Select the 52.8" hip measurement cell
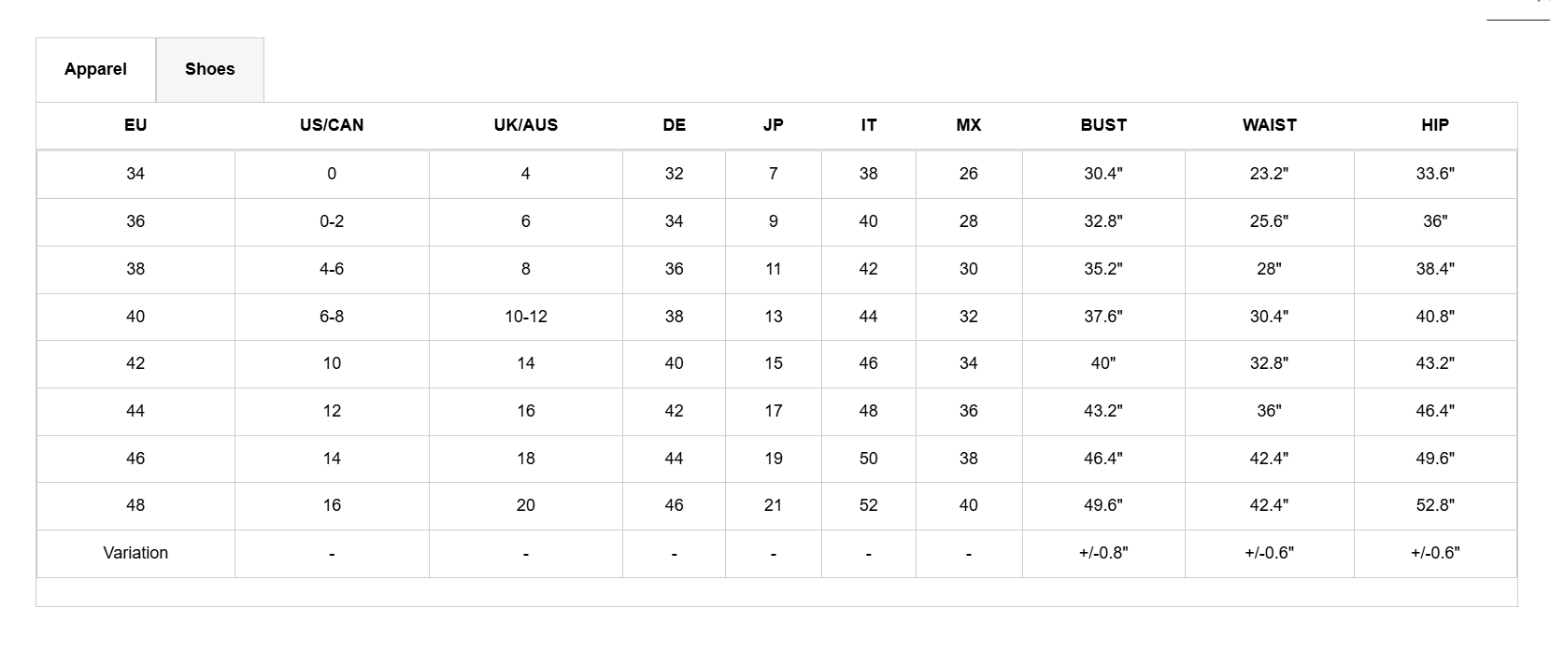This screenshot has height=665, width=1550. tap(1434, 505)
